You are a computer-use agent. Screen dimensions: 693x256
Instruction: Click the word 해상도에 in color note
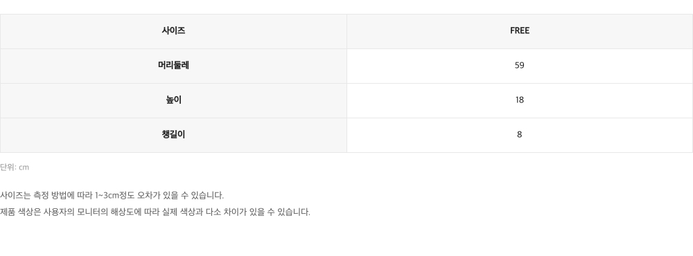pos(126,212)
